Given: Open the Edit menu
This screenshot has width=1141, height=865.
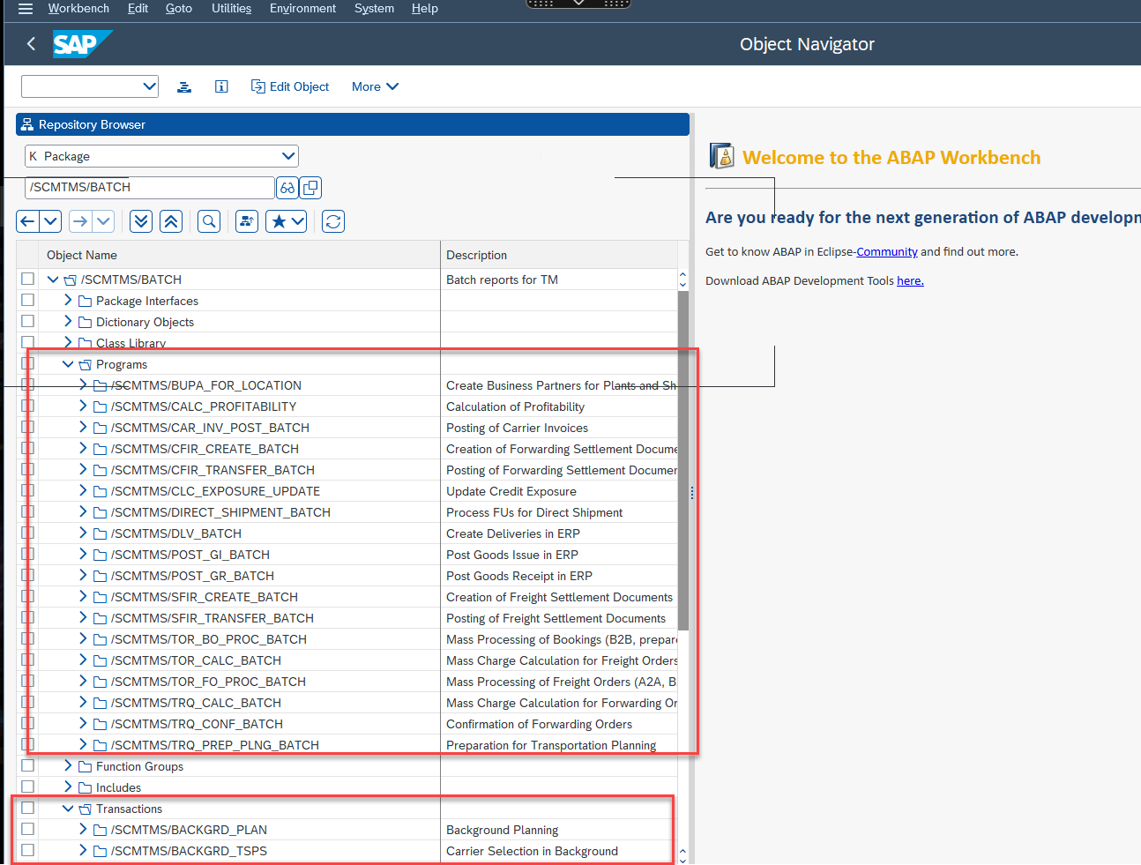Looking at the screenshot, I should tap(138, 9).
